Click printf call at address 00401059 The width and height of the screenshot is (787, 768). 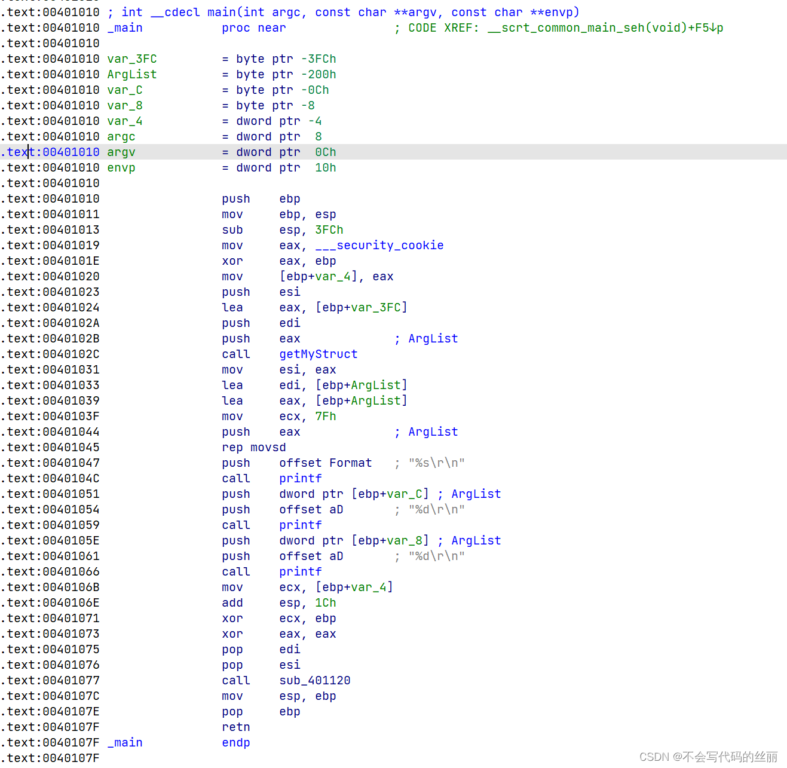300,525
